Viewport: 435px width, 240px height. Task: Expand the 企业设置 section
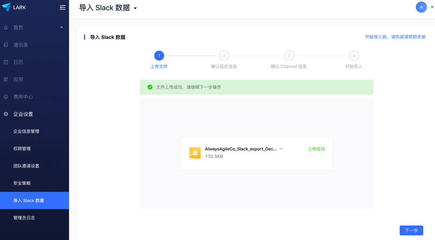[23, 114]
